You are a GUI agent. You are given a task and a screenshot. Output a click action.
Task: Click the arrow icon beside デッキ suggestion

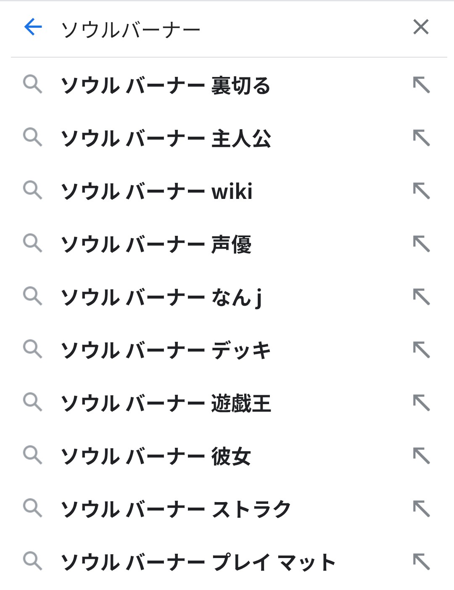tap(421, 350)
